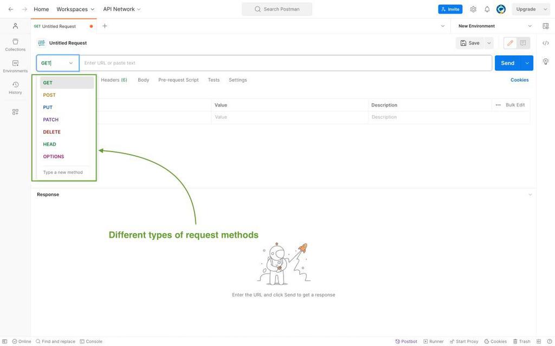
Task: Open the environment quick look icon
Action: coord(545,26)
